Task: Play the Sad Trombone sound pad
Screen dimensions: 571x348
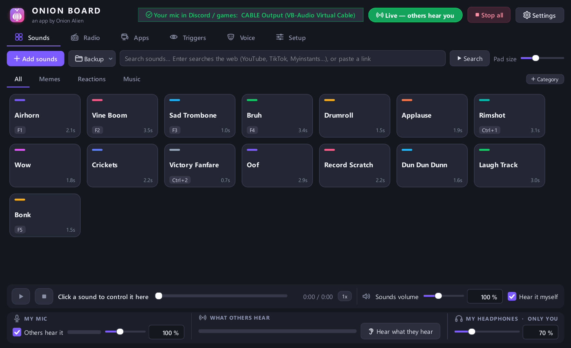Action: click(200, 116)
